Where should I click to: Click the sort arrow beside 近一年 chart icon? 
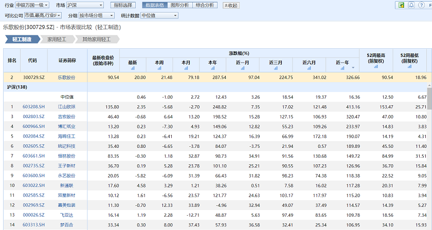(353, 68)
